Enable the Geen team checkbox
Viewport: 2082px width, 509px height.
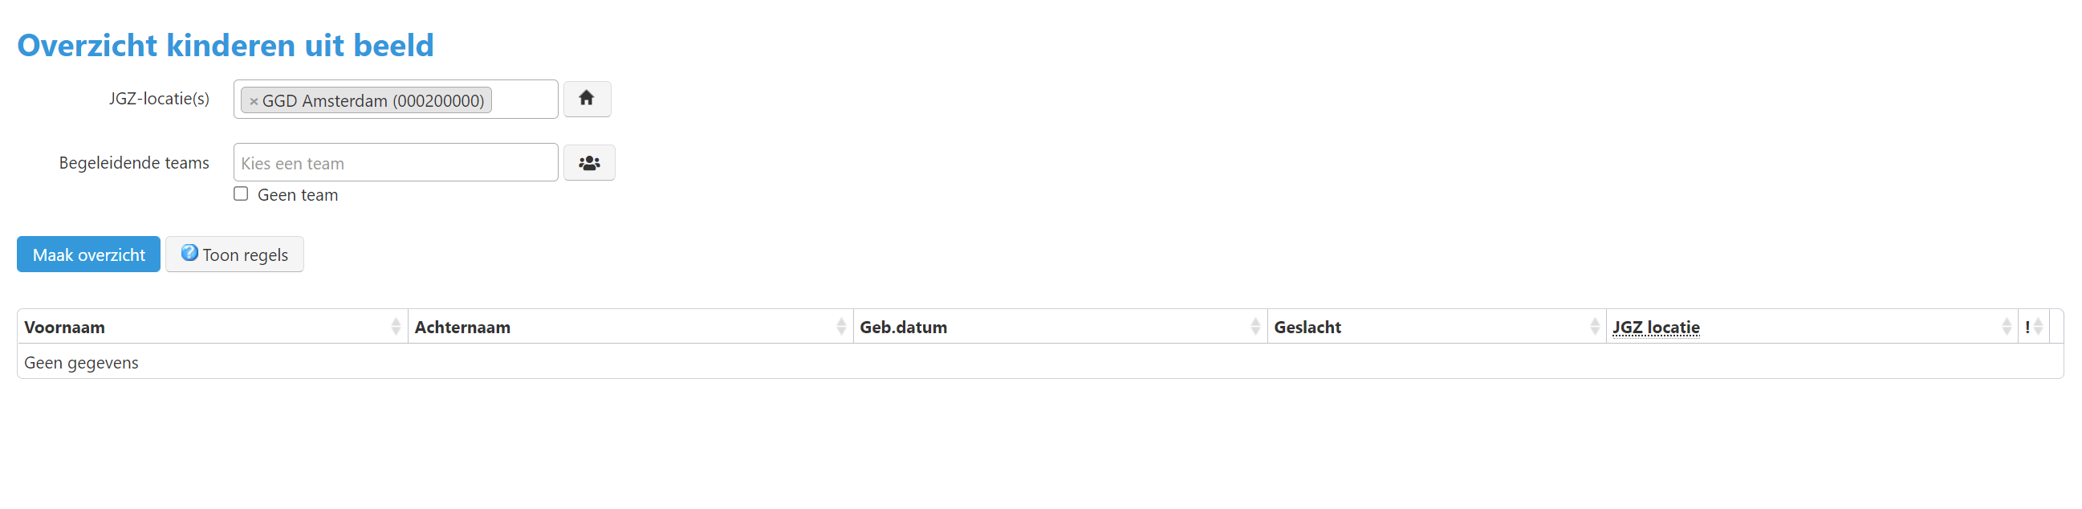[241, 194]
